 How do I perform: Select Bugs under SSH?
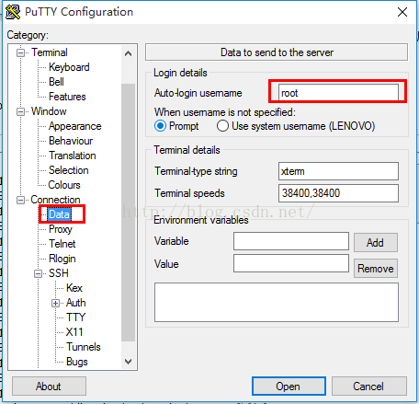pyautogui.click(x=77, y=362)
